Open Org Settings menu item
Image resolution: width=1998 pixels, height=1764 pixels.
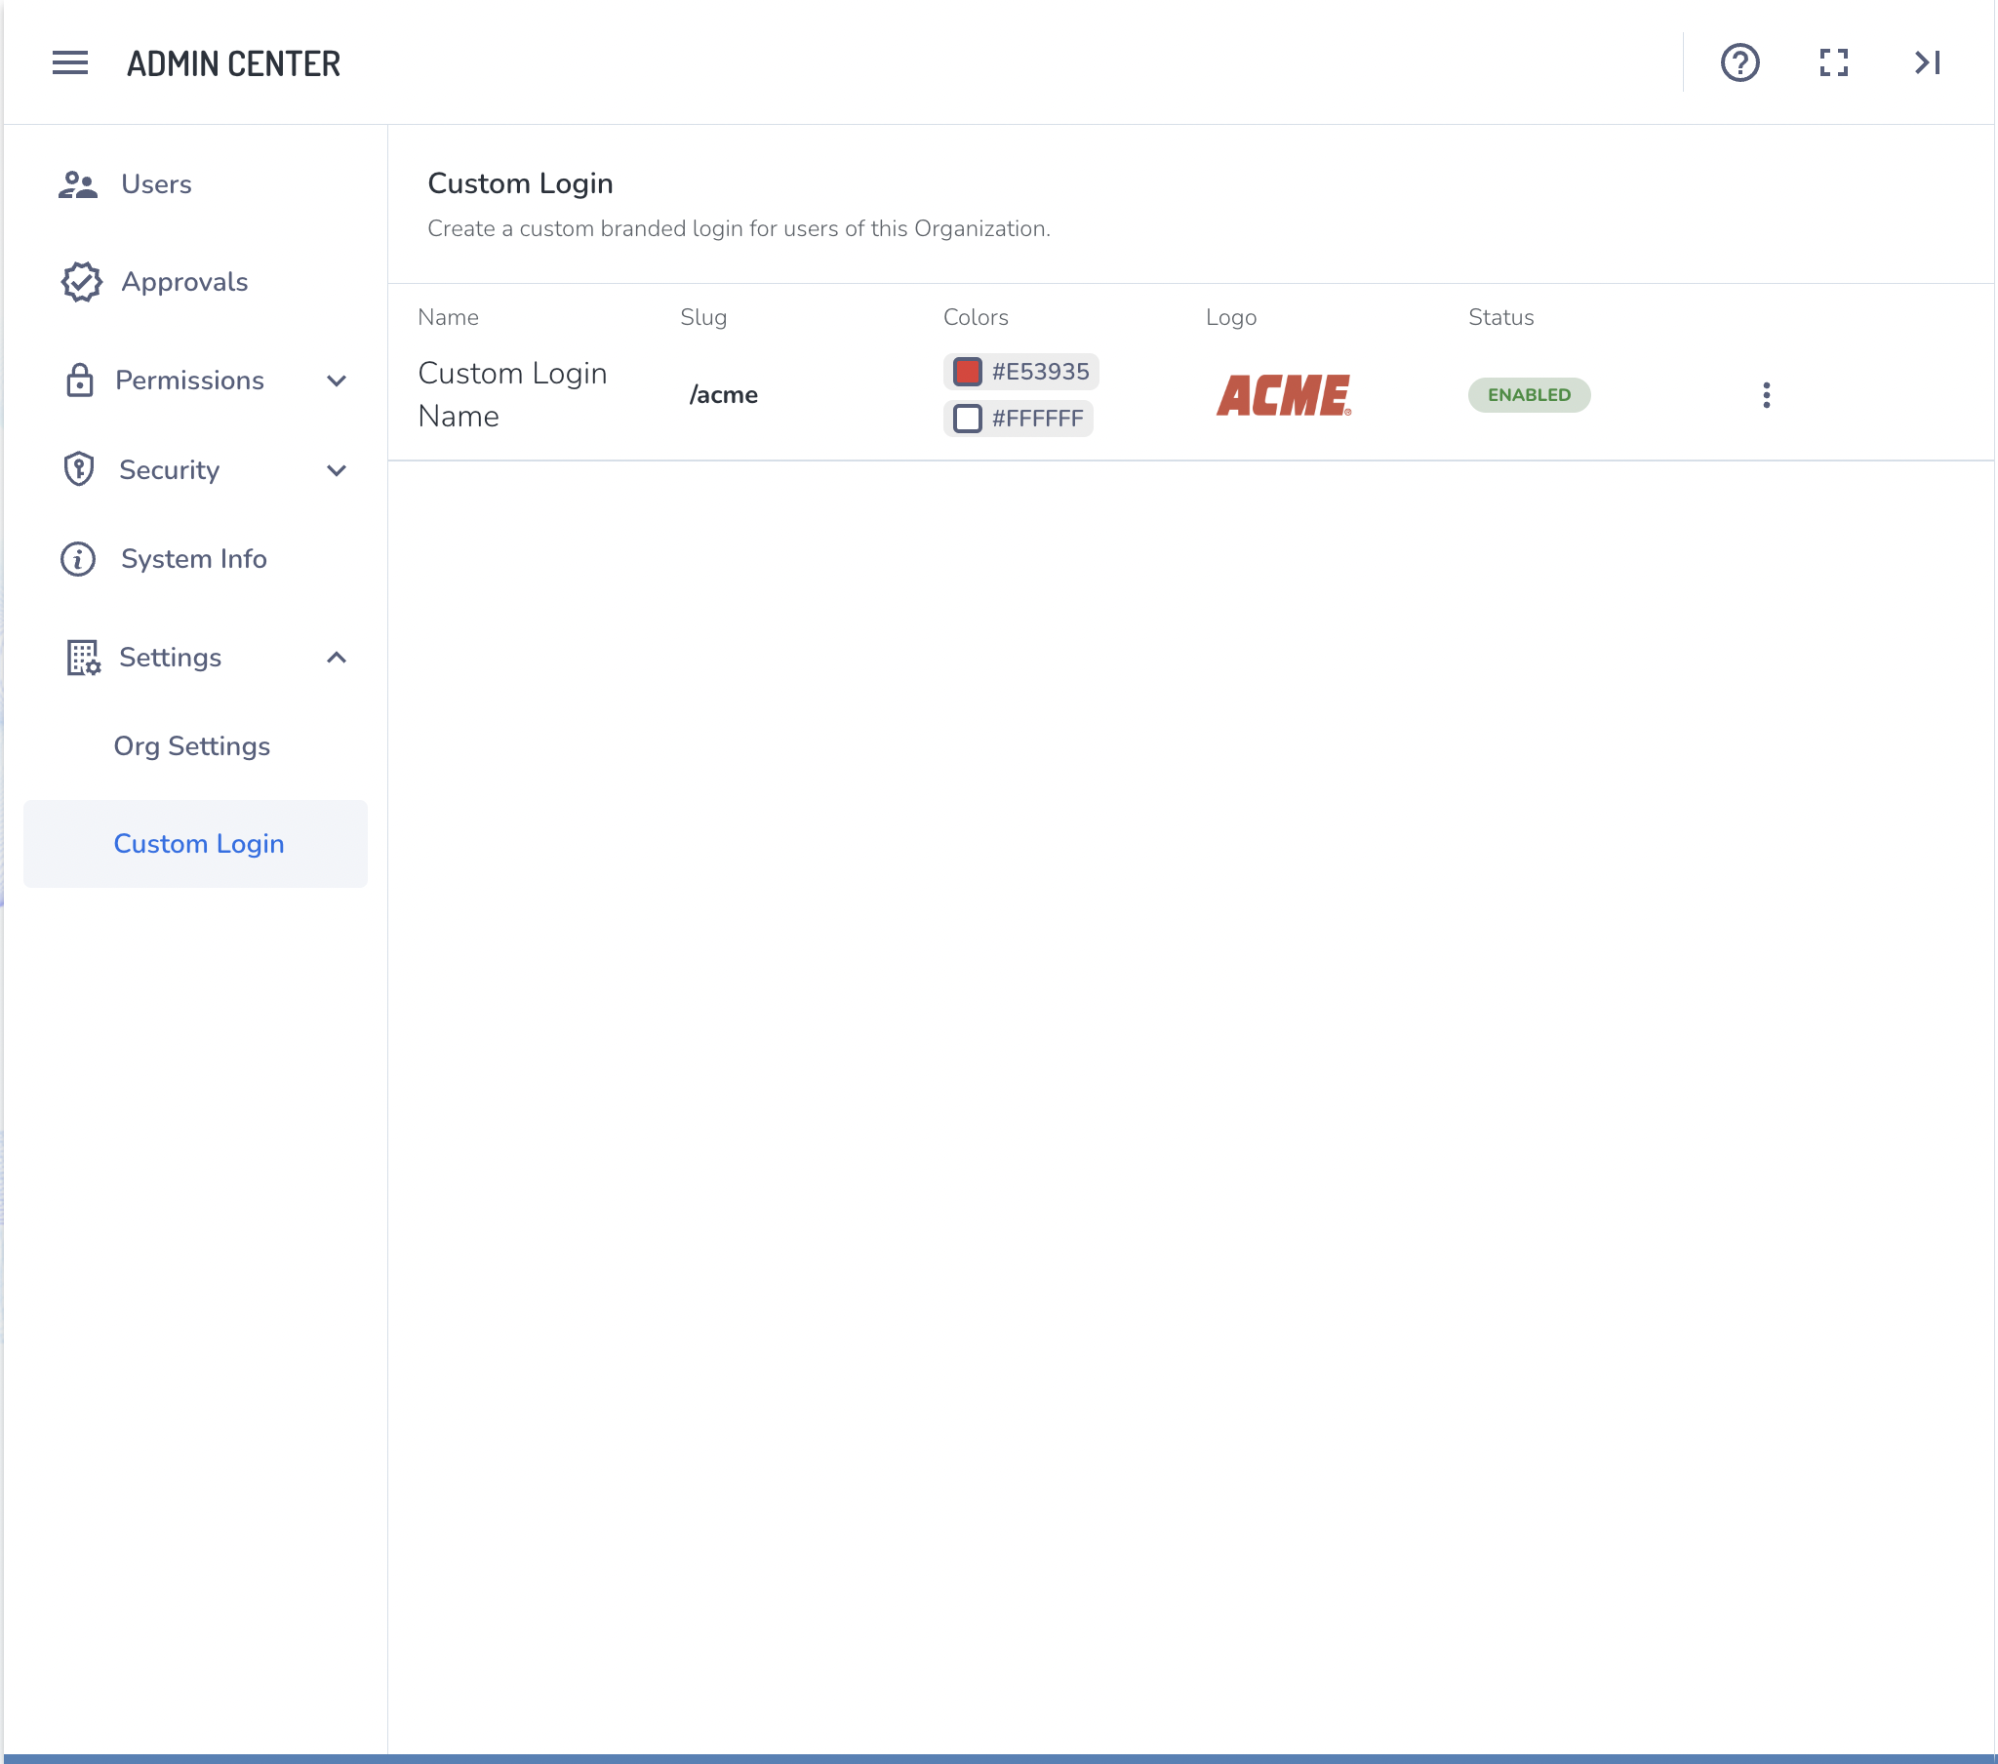click(x=191, y=747)
